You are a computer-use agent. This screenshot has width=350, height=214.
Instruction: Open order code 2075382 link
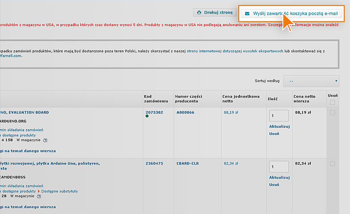[x=154, y=112]
